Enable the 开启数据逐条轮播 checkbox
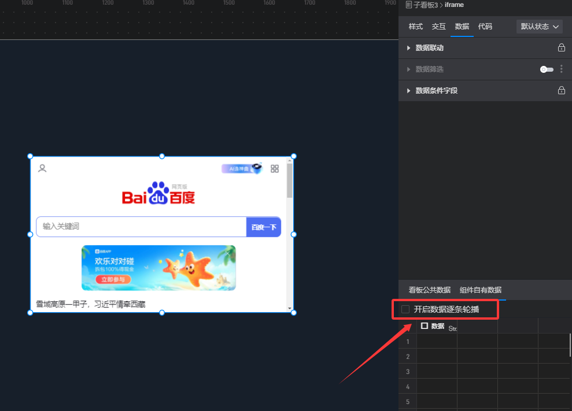 (405, 309)
